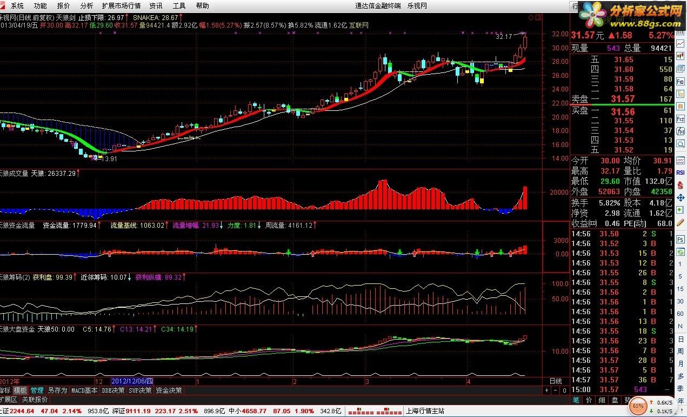Switch to daily period 日
The width and height of the screenshot is (687, 417).
(x=681, y=339)
